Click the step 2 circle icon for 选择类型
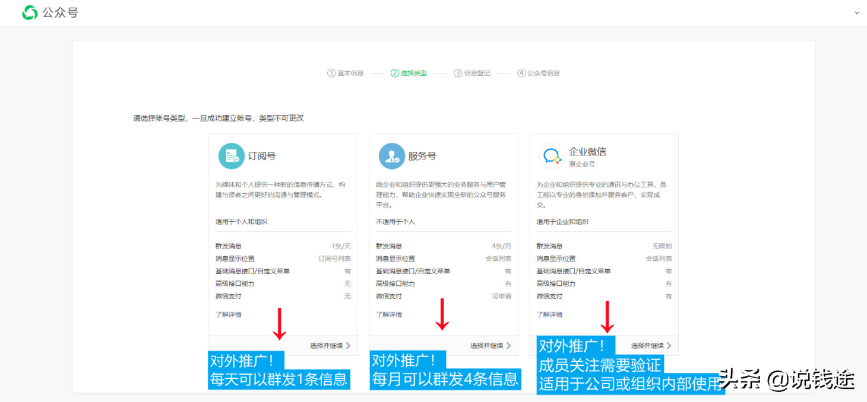Image resolution: width=867 pixels, height=402 pixels. (394, 72)
